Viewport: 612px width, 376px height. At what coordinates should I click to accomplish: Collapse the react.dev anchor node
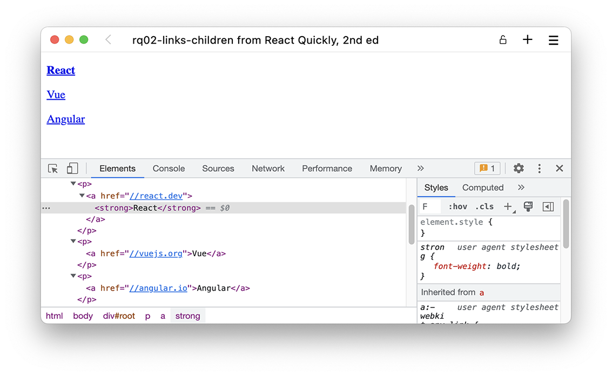pos(82,196)
